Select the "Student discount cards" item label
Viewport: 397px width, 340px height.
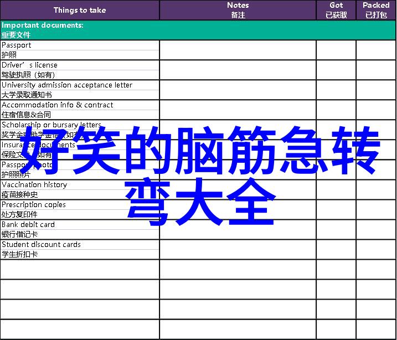click(x=41, y=245)
